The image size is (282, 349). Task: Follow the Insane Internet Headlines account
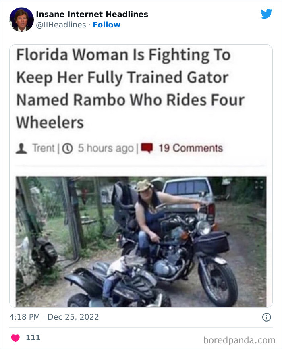point(106,25)
